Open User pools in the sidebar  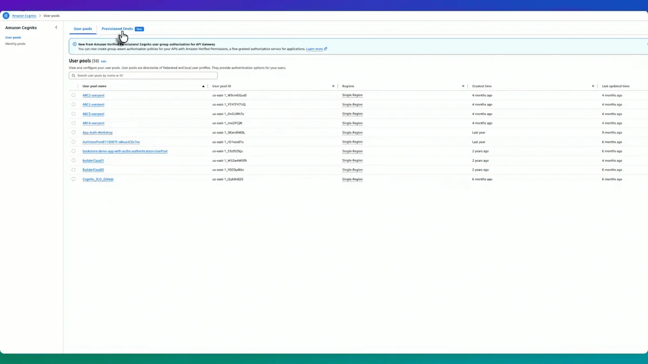tap(13, 37)
